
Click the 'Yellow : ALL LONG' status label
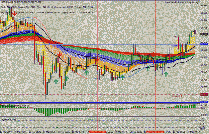[84, 7]
